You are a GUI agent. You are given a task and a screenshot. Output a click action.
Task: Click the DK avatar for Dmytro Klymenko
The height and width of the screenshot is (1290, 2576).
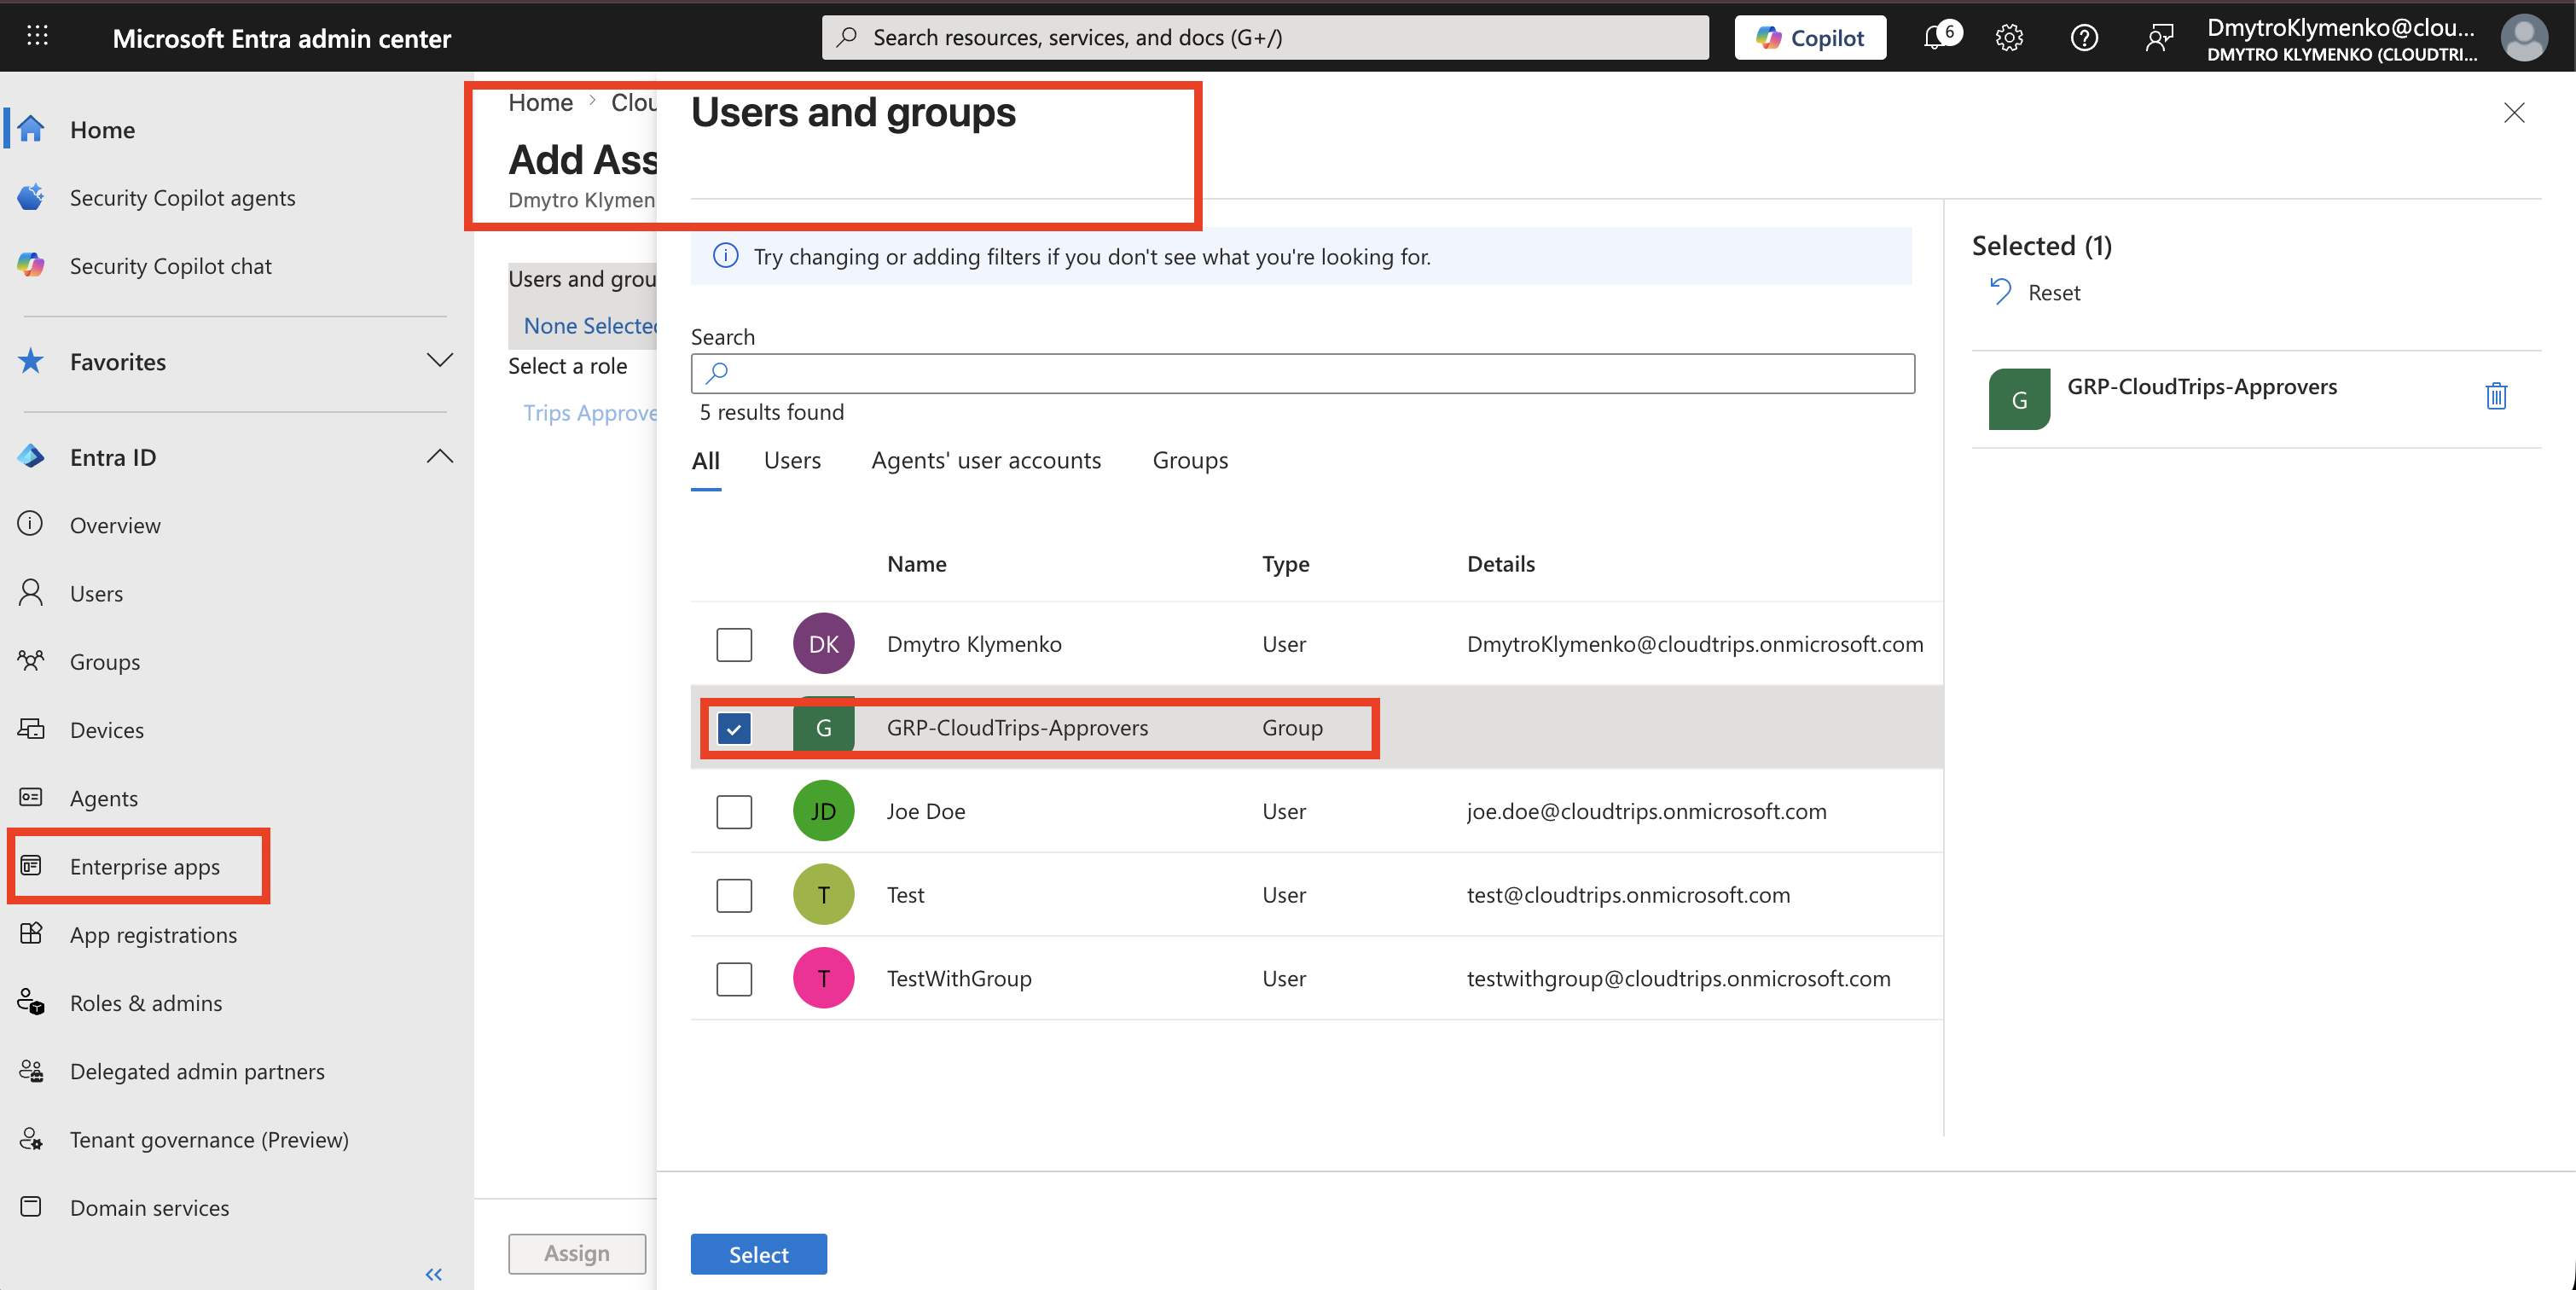823,644
